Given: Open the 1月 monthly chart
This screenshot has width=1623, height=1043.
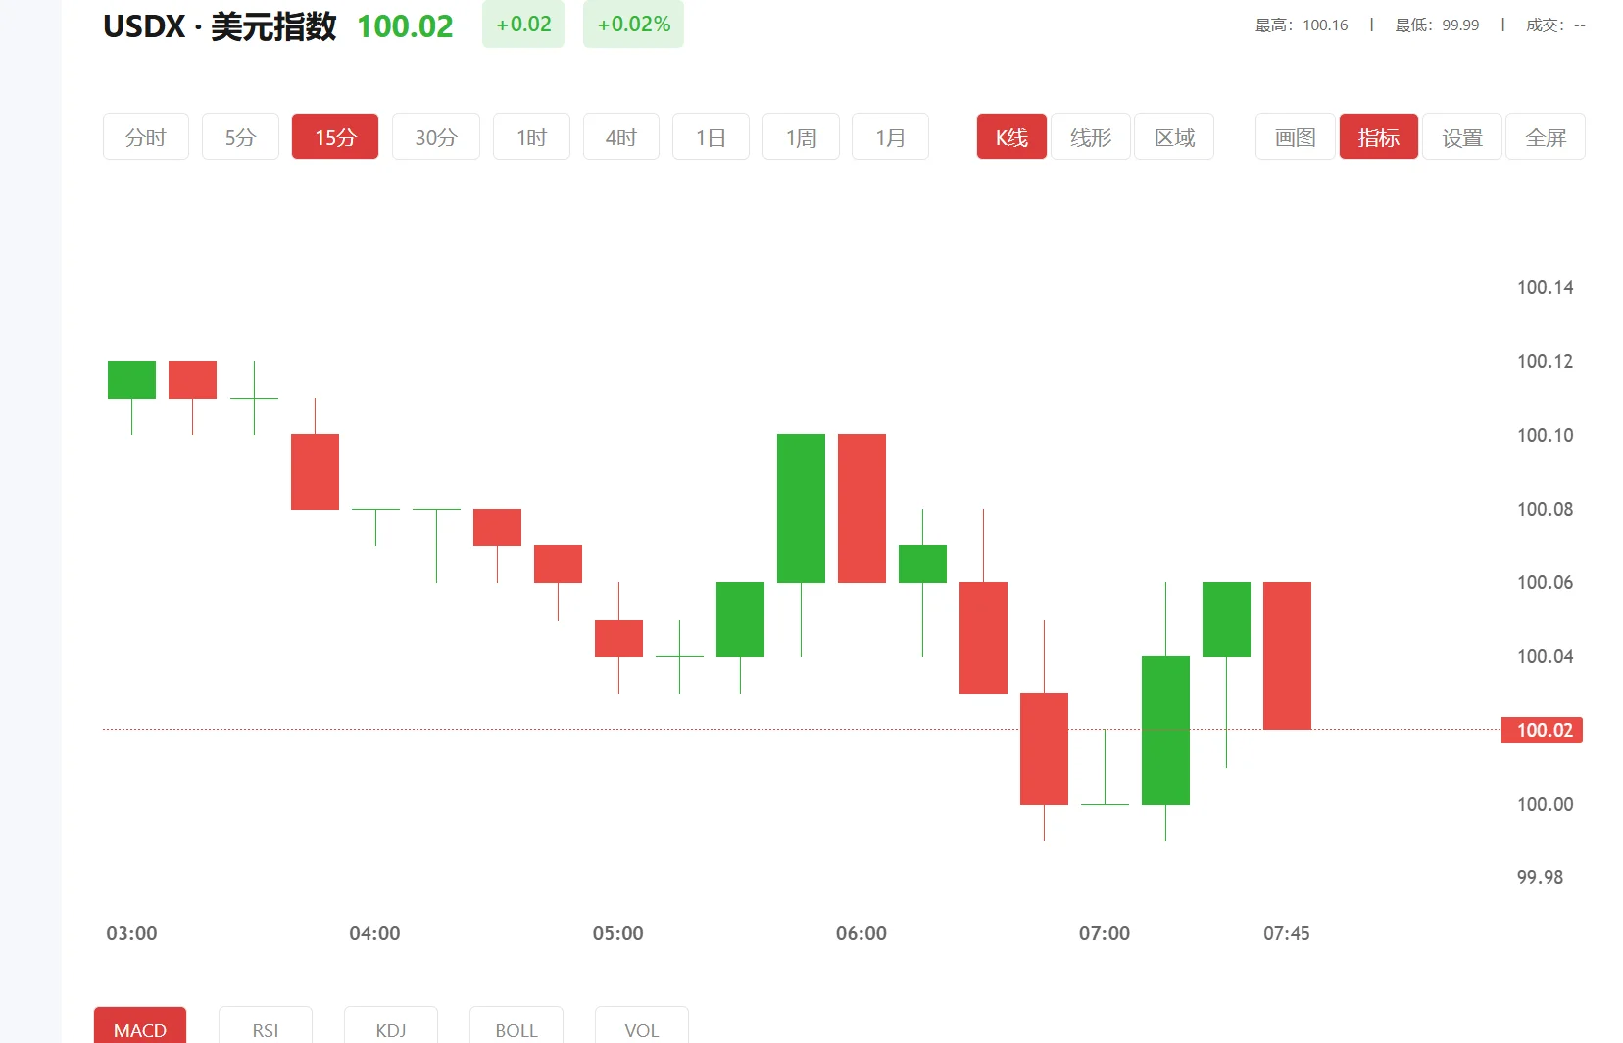Looking at the screenshot, I should tap(890, 137).
